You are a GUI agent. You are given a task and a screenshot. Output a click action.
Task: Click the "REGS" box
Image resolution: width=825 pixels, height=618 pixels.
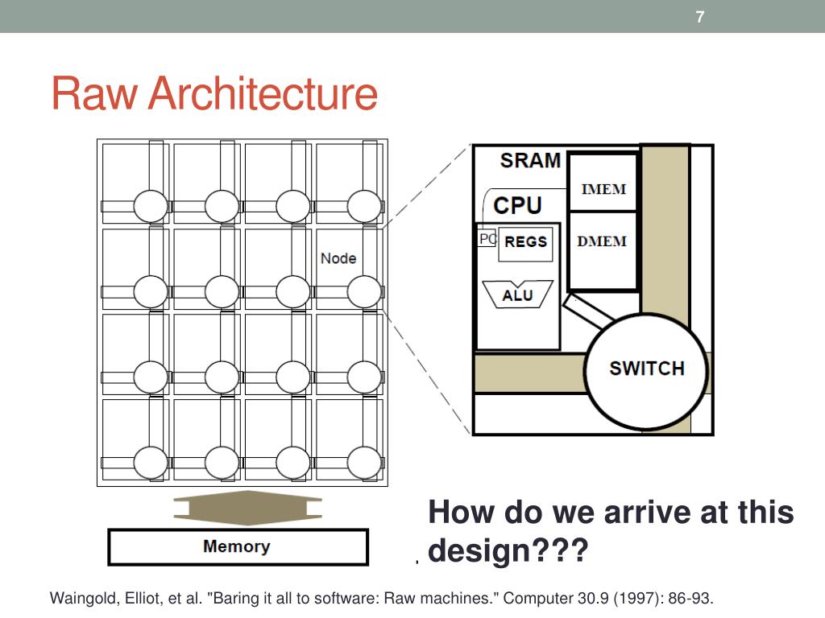pyautogui.click(x=525, y=244)
